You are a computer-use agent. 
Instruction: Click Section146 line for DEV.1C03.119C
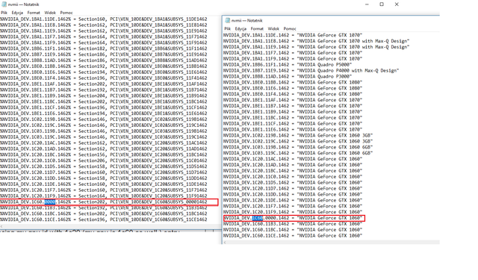pyautogui.click(x=103, y=137)
